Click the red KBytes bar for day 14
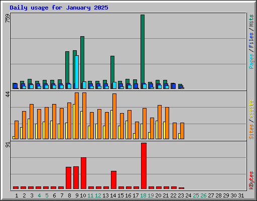 113,180
